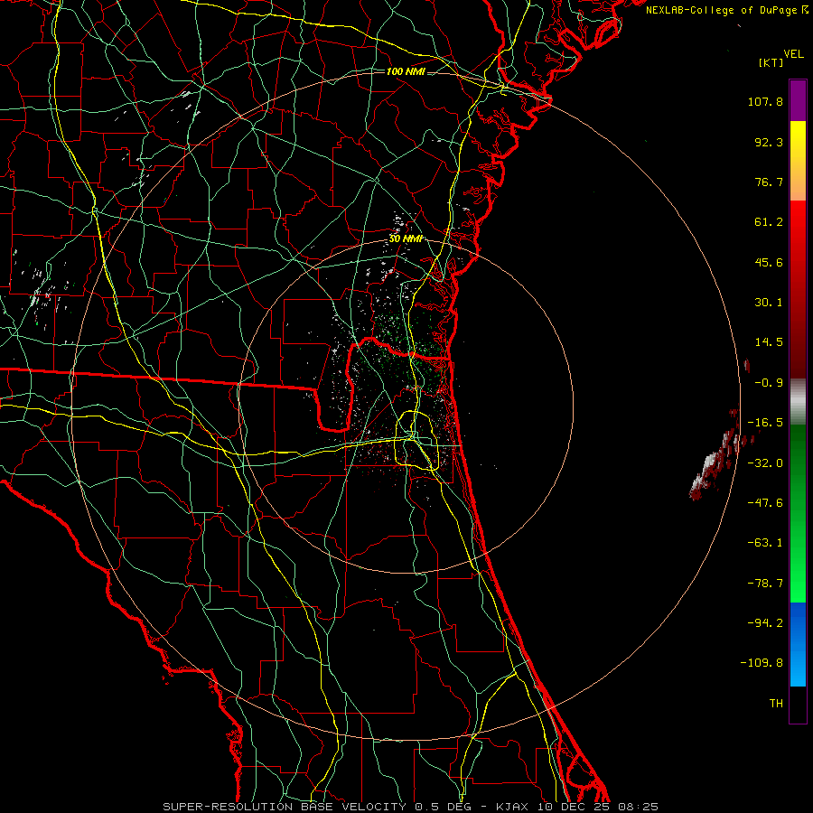Pick the yellow-orange band of the velocity scale

[798, 161]
